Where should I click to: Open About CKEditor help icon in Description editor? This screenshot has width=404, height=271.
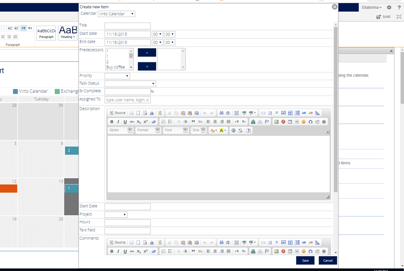[249, 130]
